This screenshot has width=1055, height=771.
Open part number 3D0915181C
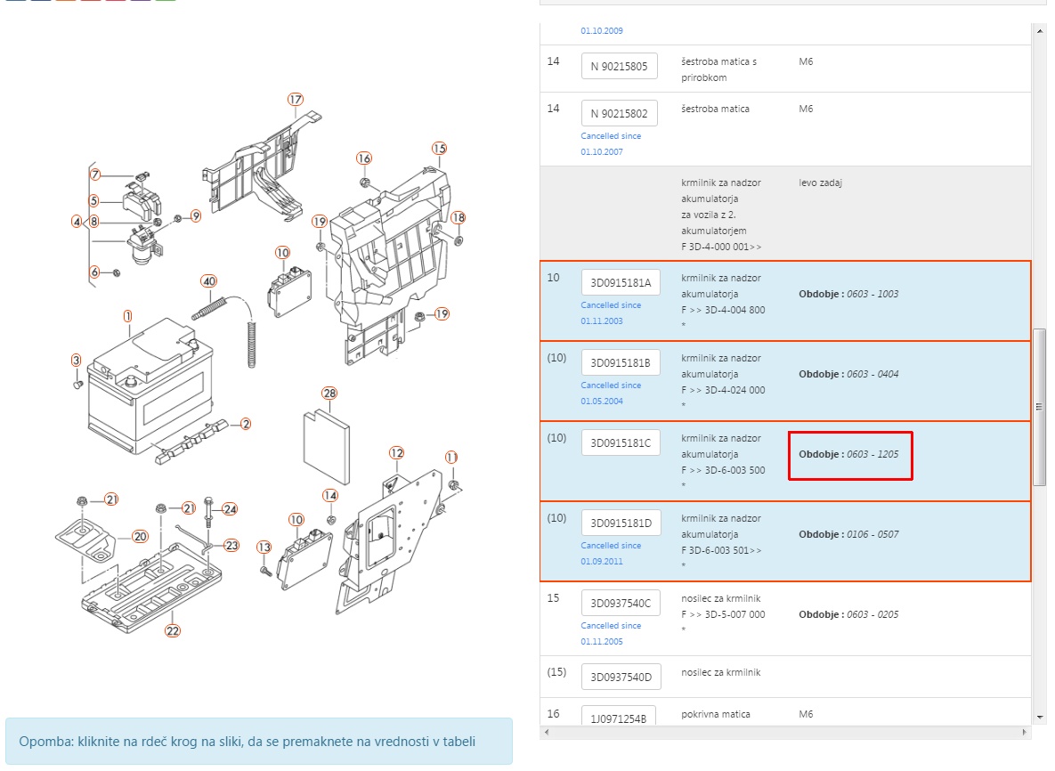tap(621, 442)
